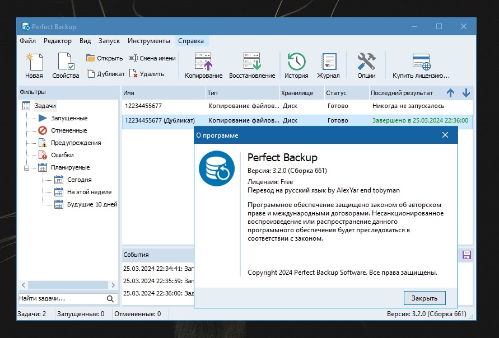
Task: Maximize the Perfect Backup window
Action: click(439, 26)
